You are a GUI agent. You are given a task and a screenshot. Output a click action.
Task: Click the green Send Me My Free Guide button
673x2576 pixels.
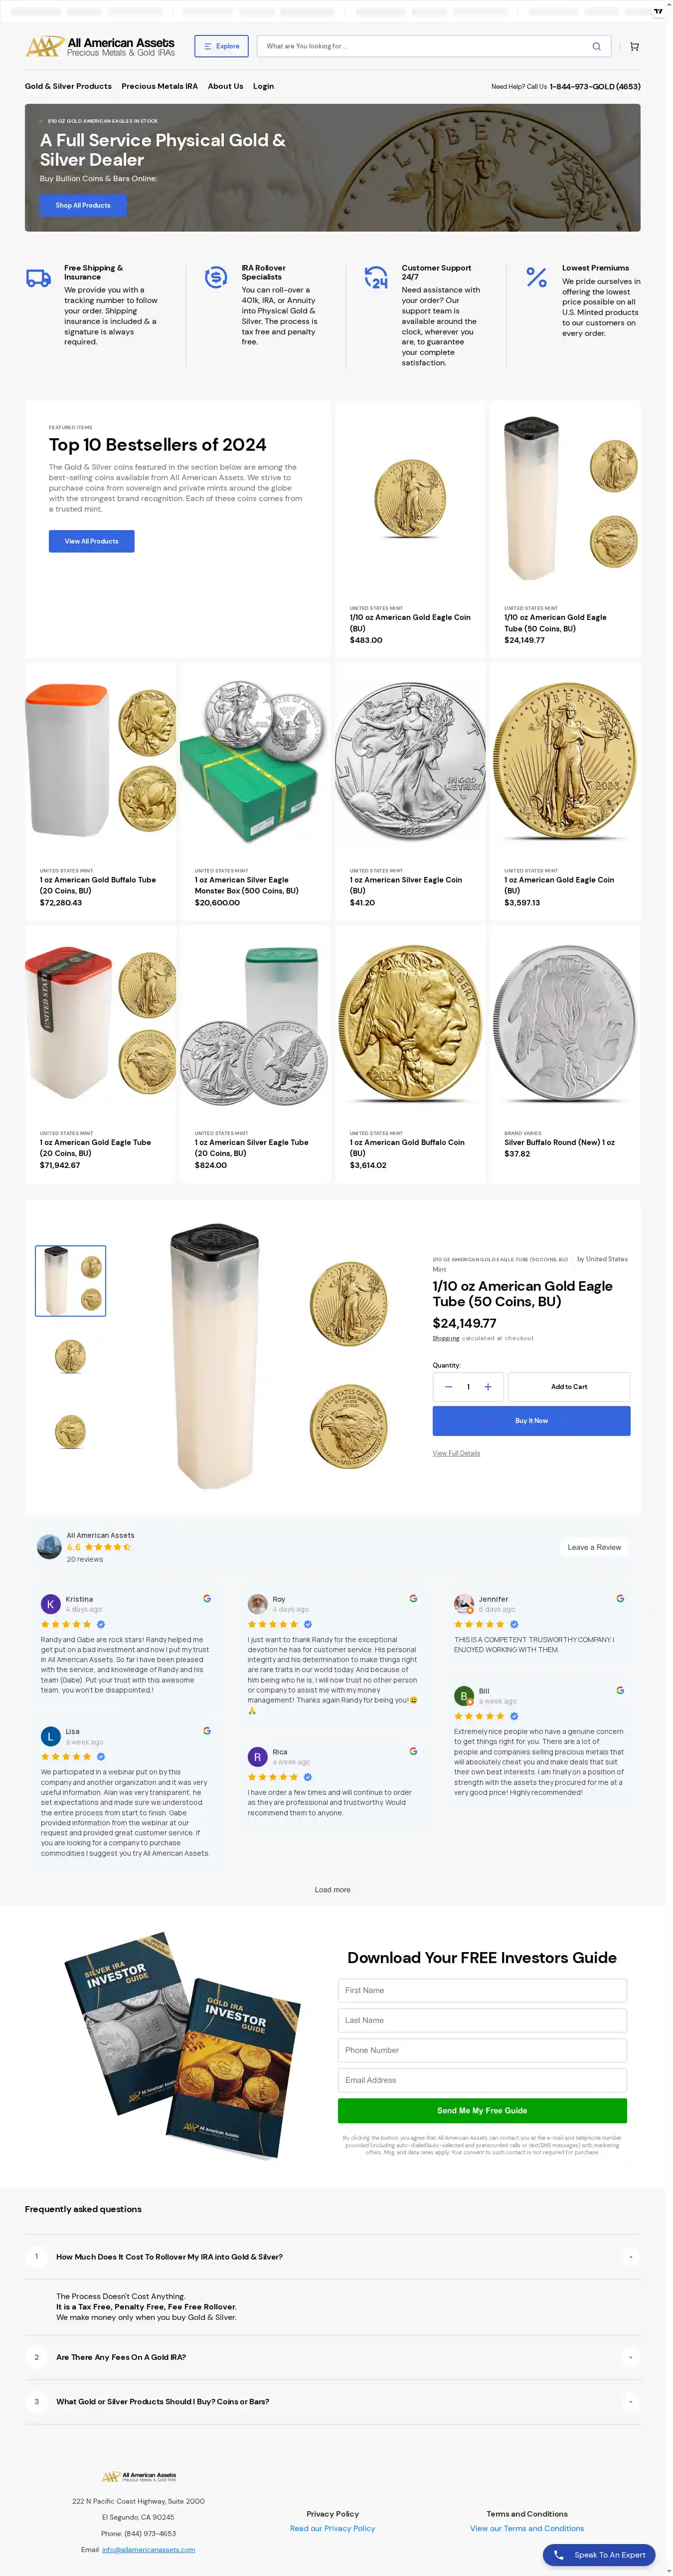coord(482,2110)
